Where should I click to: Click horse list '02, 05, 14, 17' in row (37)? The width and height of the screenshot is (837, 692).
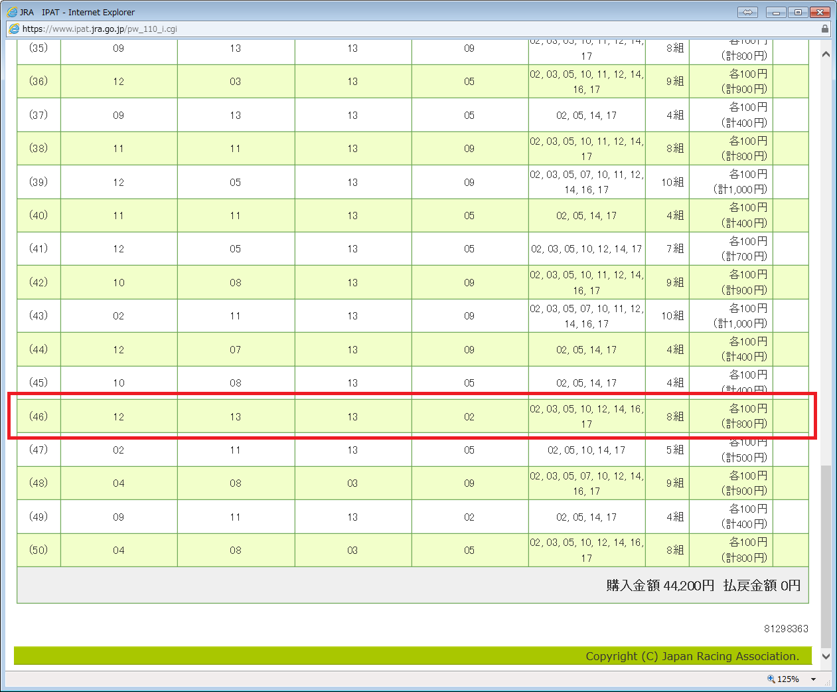(587, 115)
